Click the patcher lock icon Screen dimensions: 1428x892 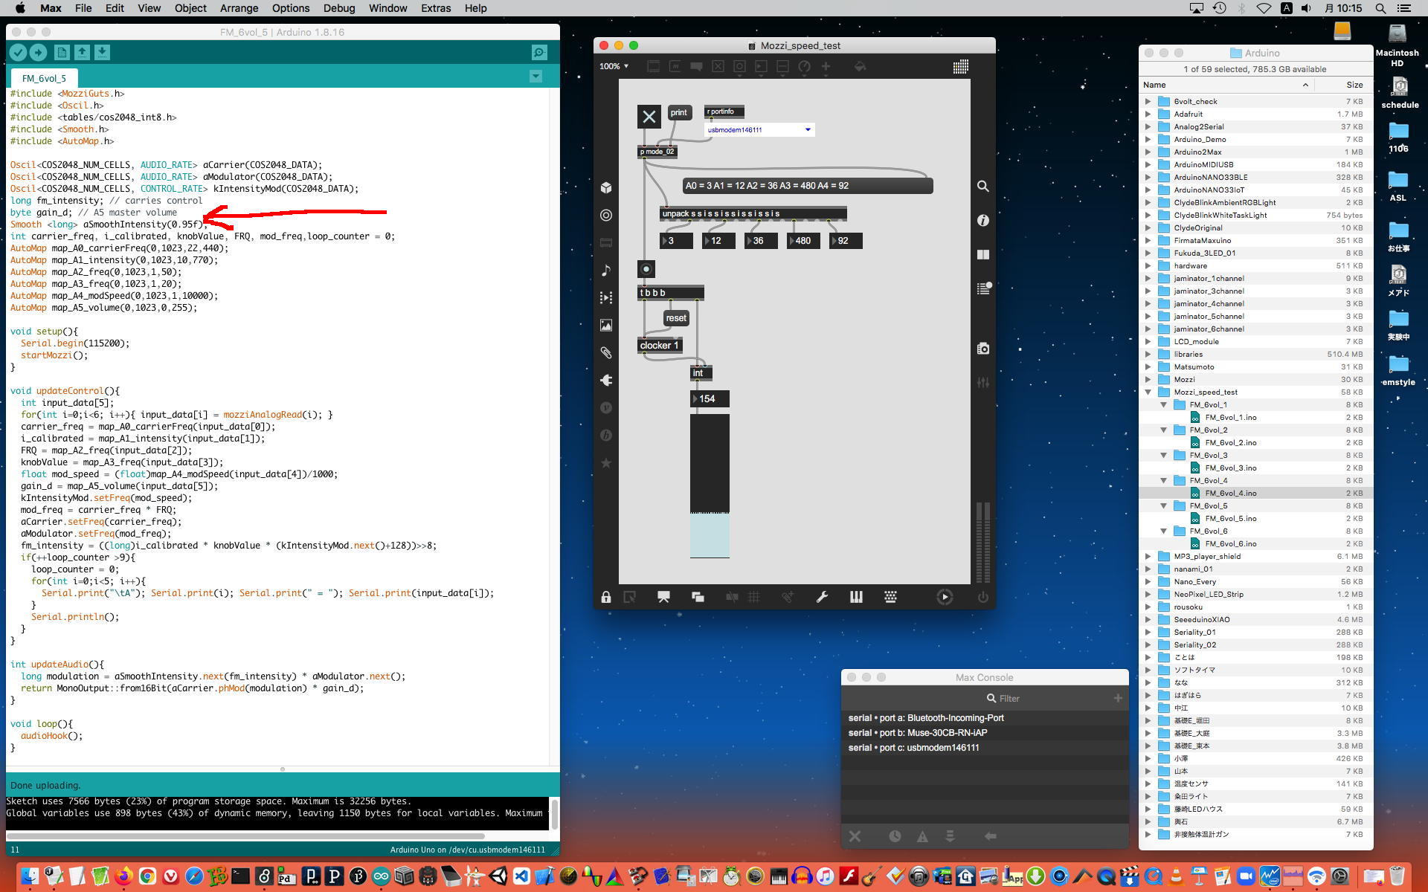point(606,597)
